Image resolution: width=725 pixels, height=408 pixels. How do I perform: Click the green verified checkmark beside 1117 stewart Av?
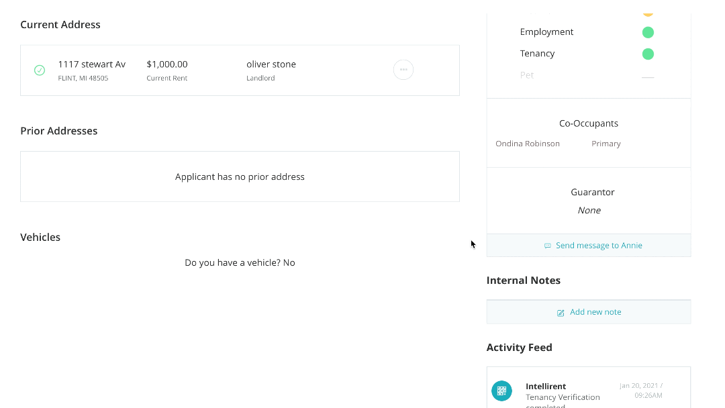point(40,70)
